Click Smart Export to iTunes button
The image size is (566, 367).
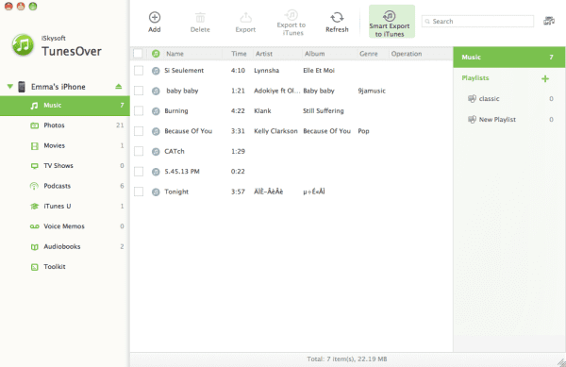pos(391,22)
